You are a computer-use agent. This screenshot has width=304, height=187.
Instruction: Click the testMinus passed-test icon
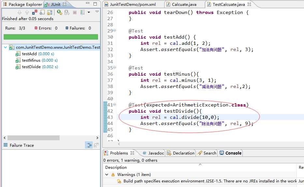click(x=18, y=60)
